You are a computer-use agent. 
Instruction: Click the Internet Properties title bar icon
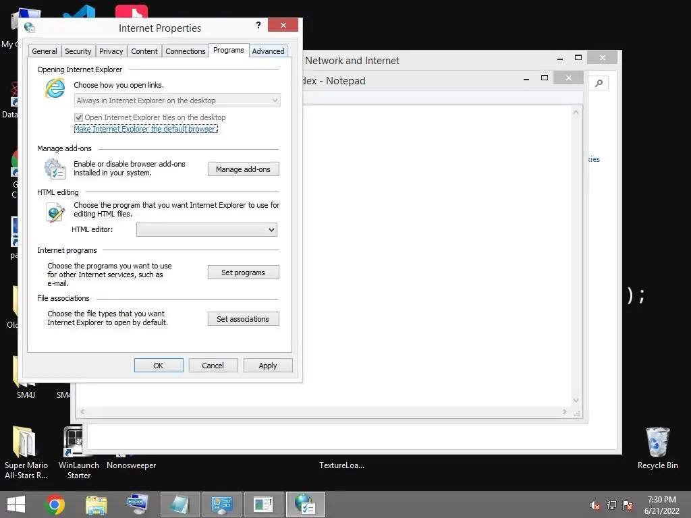coord(30,28)
